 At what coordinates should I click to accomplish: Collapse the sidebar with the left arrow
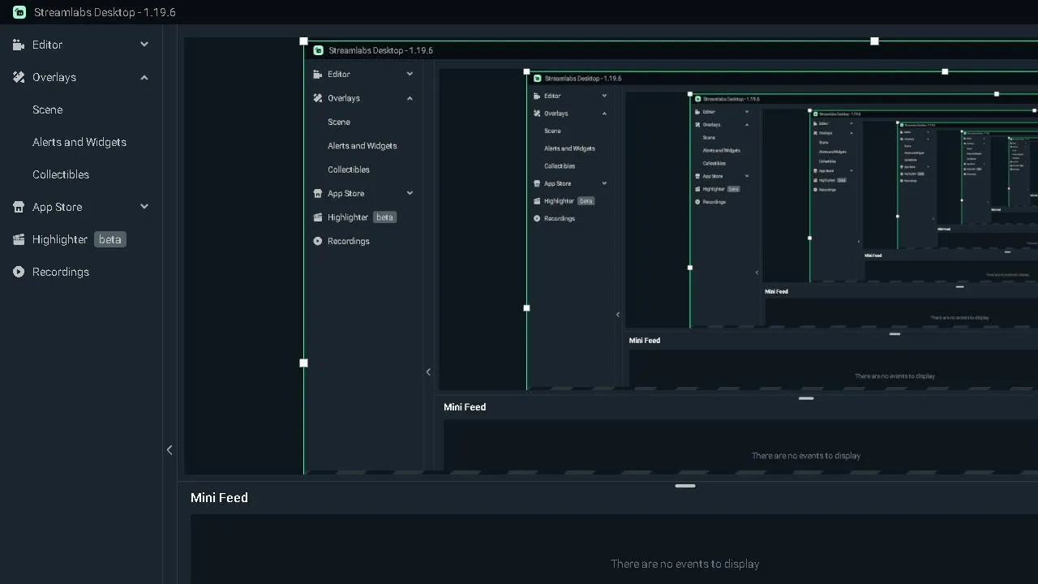click(169, 450)
